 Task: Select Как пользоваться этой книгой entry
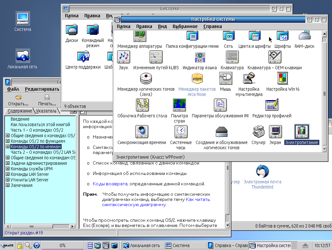tap(40, 125)
